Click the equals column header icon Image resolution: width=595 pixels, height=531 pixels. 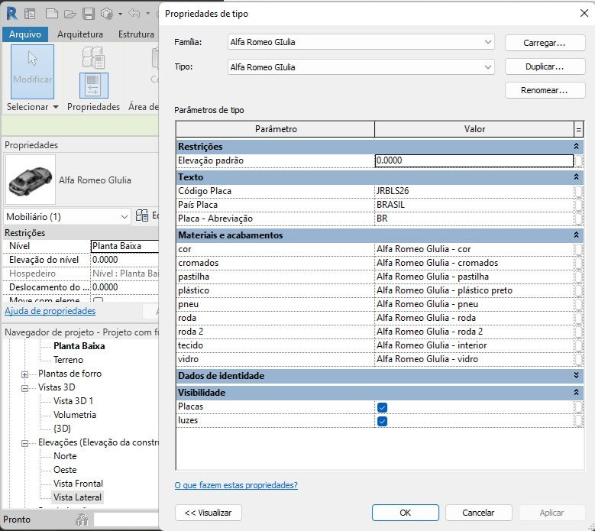[x=578, y=129]
